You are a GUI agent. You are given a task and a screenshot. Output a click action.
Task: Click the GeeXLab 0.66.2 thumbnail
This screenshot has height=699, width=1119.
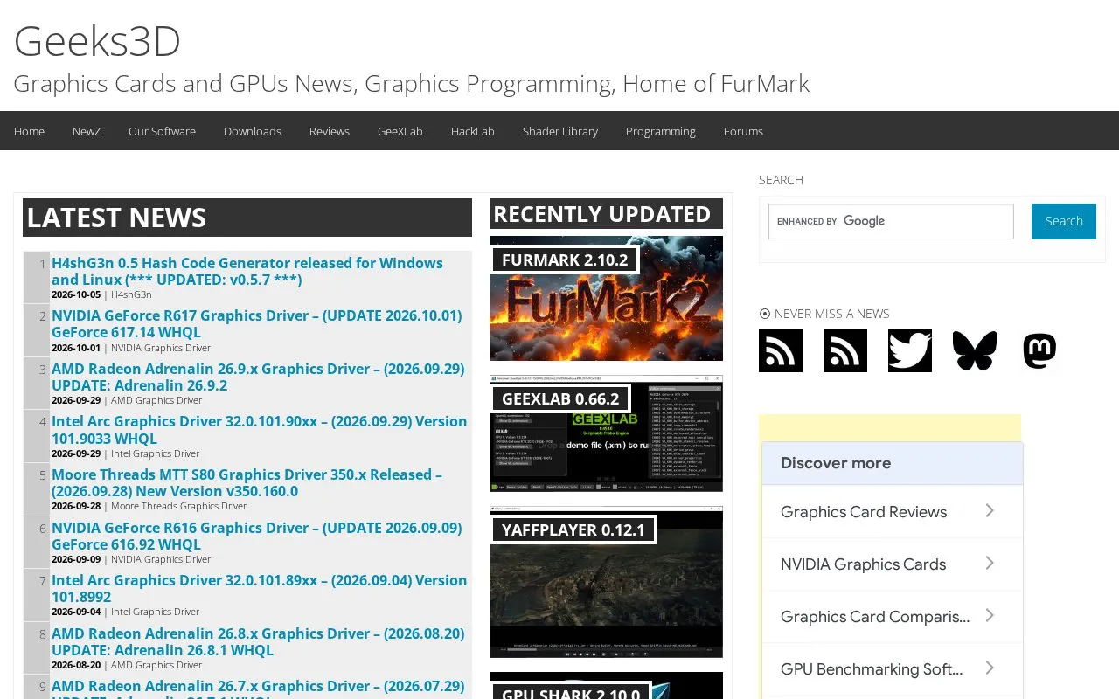point(606,433)
